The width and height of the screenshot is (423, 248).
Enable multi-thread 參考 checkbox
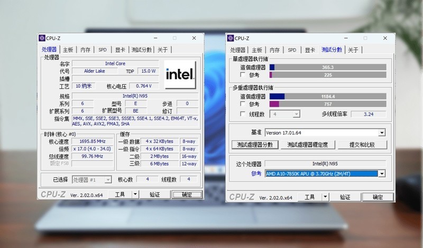(243, 104)
